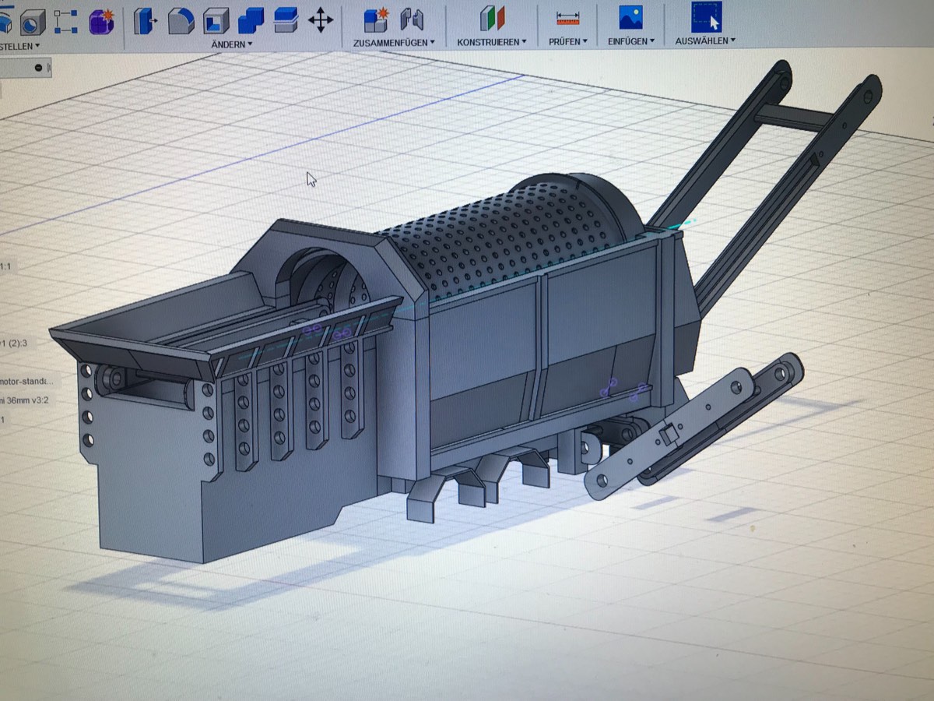The image size is (934, 701).
Task: Click the construction plane icon
Action: tap(492, 19)
